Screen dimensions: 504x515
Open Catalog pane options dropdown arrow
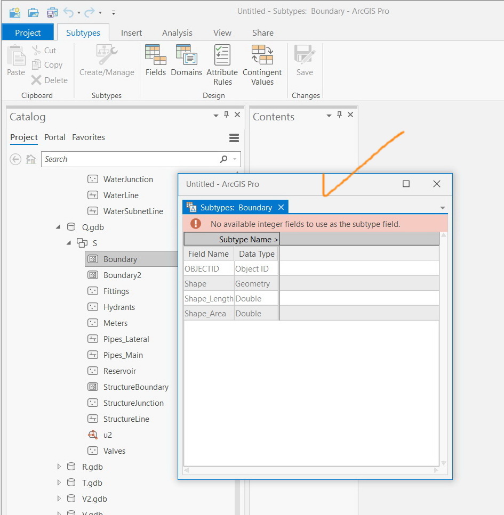click(x=216, y=115)
